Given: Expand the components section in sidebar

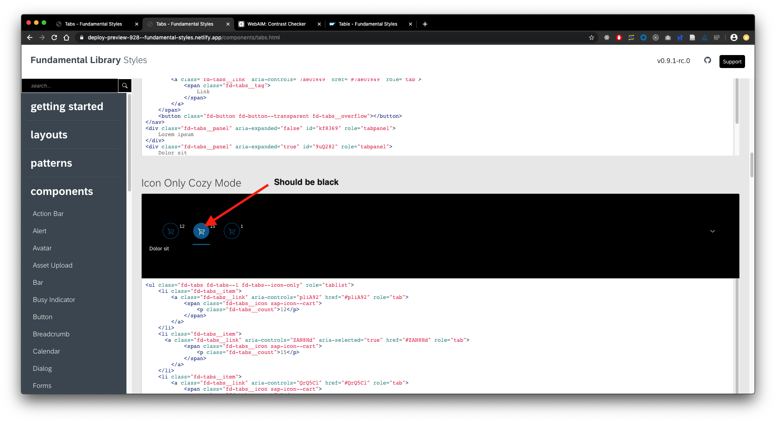Looking at the screenshot, I should (62, 191).
